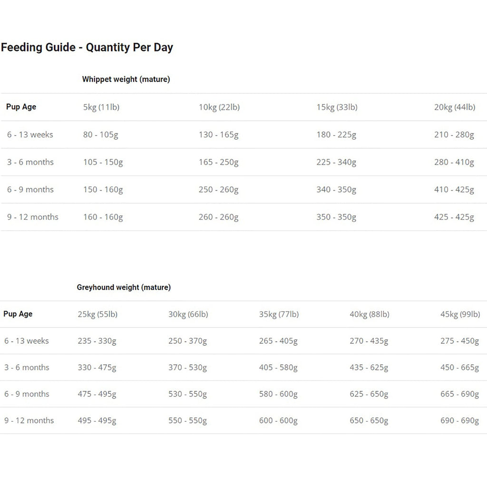Select the Whippet weight (mature) header
The image size is (487, 487).
pyautogui.click(x=126, y=79)
